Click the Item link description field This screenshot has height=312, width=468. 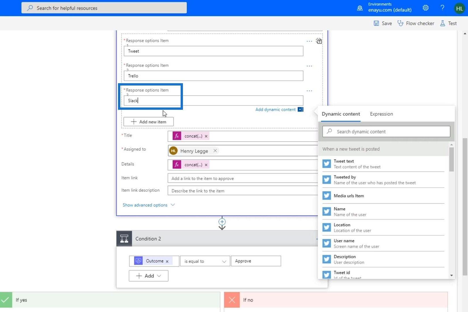click(x=242, y=191)
